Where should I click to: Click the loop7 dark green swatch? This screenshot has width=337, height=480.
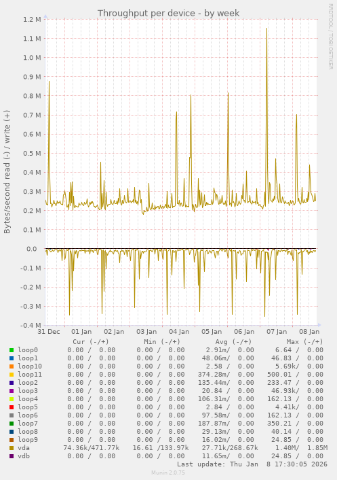(12, 424)
